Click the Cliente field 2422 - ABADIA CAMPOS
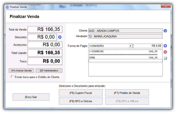 [x=125, y=31]
